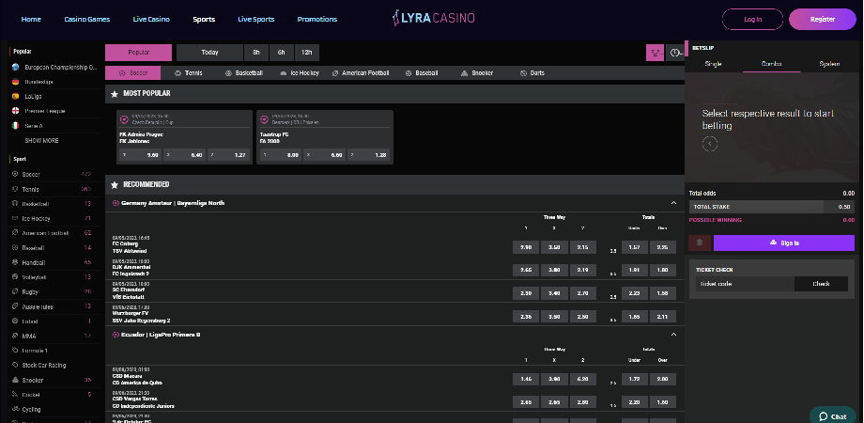This screenshot has height=423, width=864.
Task: Collapse the Ecuador LigaPro Primera B section
Action: click(673, 334)
